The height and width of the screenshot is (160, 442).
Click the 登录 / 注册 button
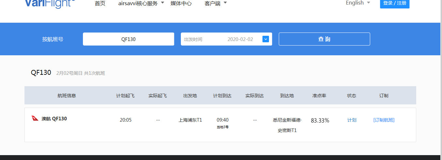pos(395,3)
